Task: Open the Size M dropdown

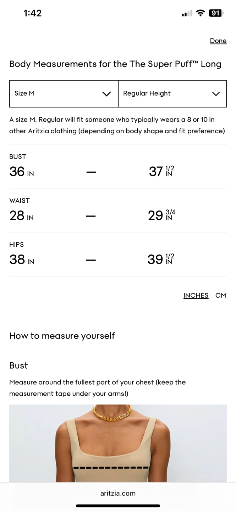Action: click(x=64, y=94)
